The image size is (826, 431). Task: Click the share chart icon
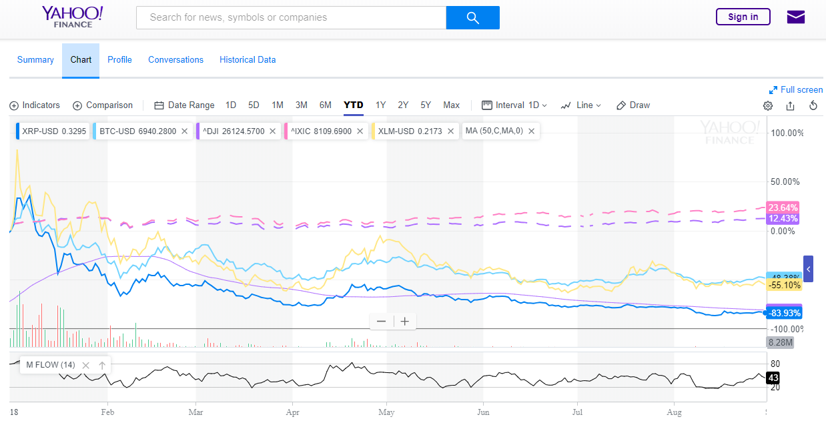(x=791, y=105)
